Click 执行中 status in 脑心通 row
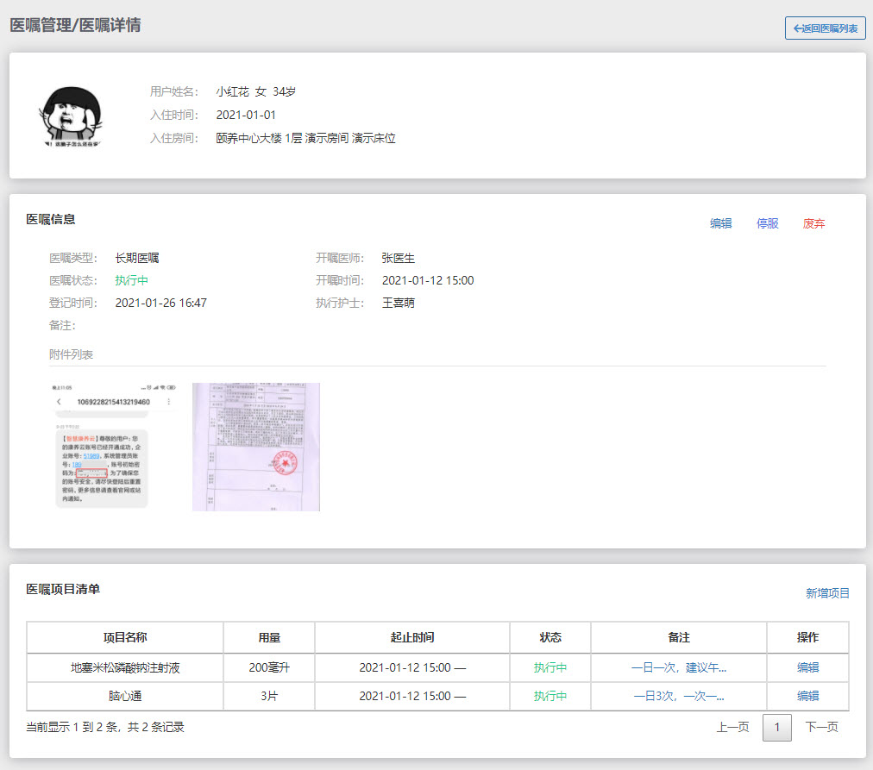Image resolution: width=873 pixels, height=770 pixels. coord(550,696)
